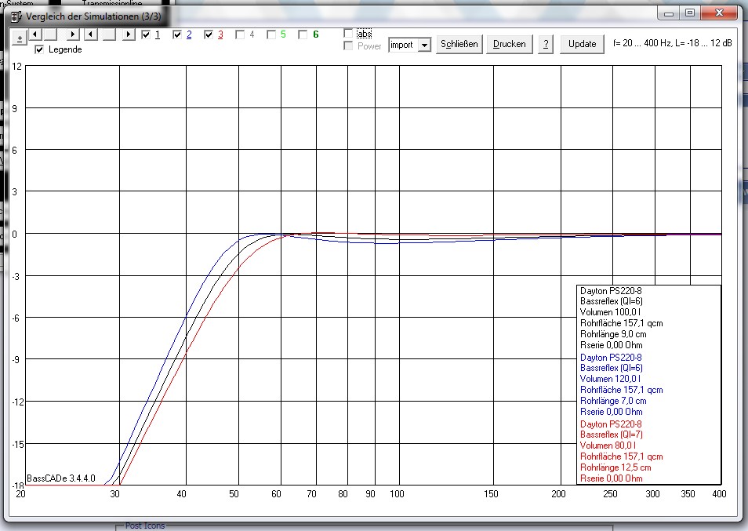Click legend entry 'Volumen 80,0 l'
Image resolution: width=748 pixels, height=531 pixels.
coord(608,446)
